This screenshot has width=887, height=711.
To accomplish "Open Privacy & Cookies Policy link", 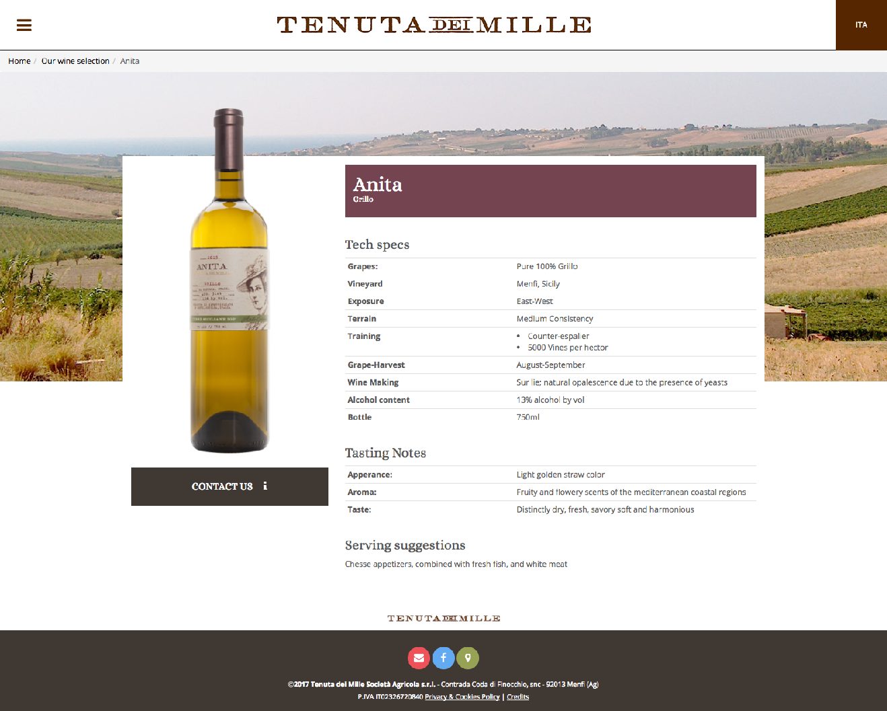I will coord(462,697).
